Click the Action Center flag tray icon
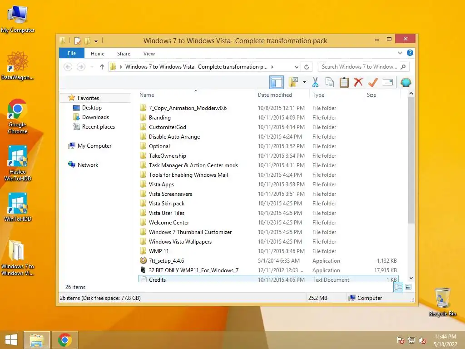 (400, 340)
